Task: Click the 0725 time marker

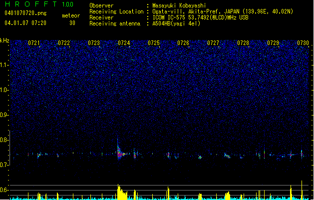Action: [x=154, y=43]
